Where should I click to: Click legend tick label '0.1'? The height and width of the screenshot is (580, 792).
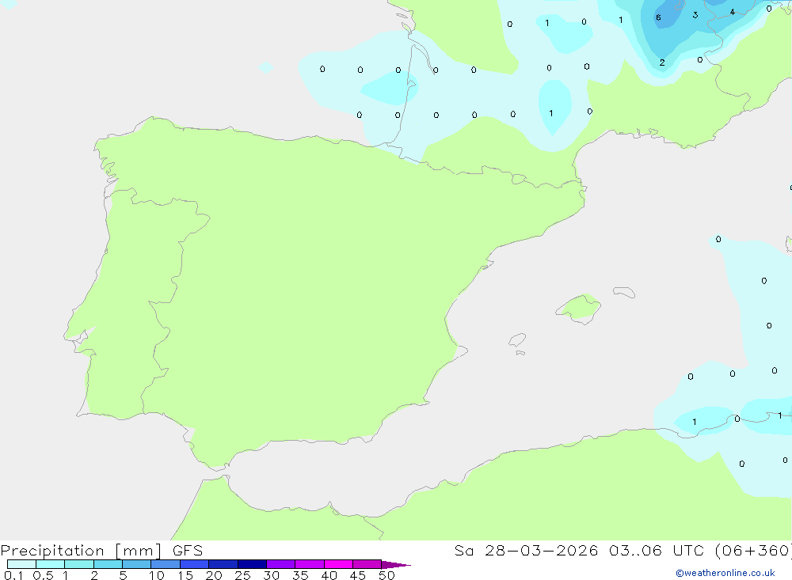click(13, 575)
